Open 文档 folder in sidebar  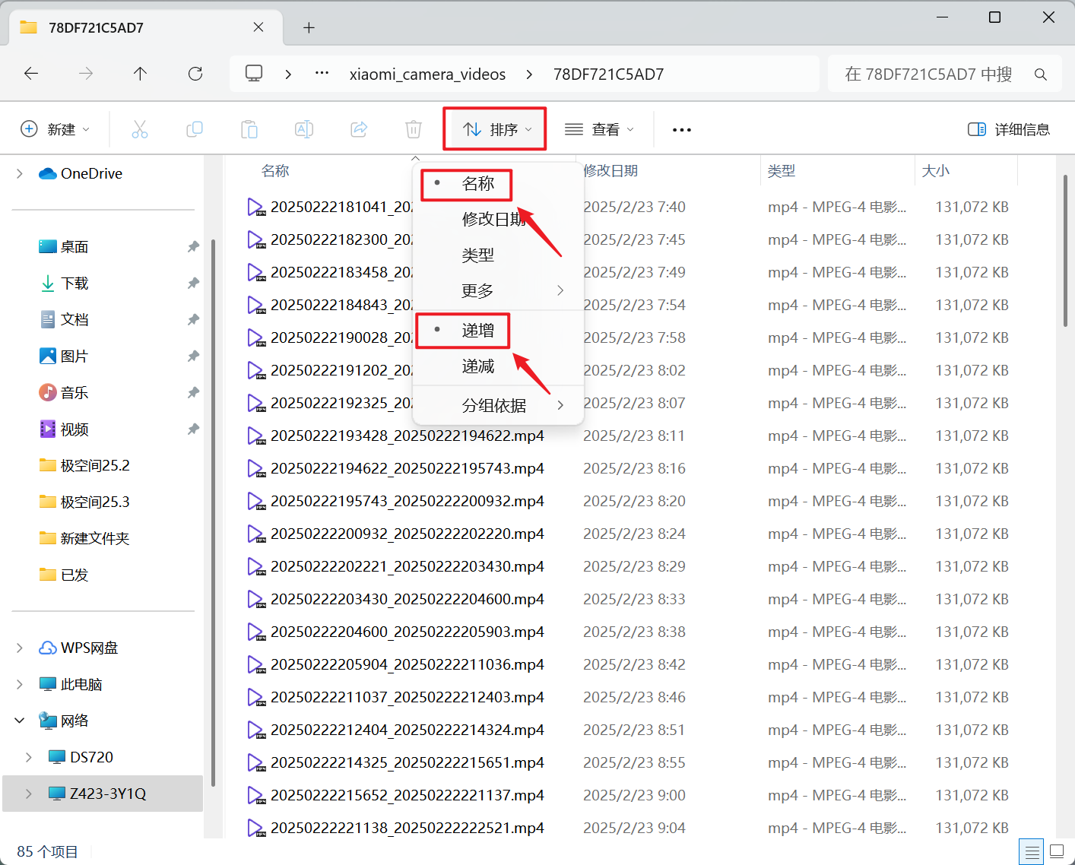pyautogui.click(x=64, y=320)
